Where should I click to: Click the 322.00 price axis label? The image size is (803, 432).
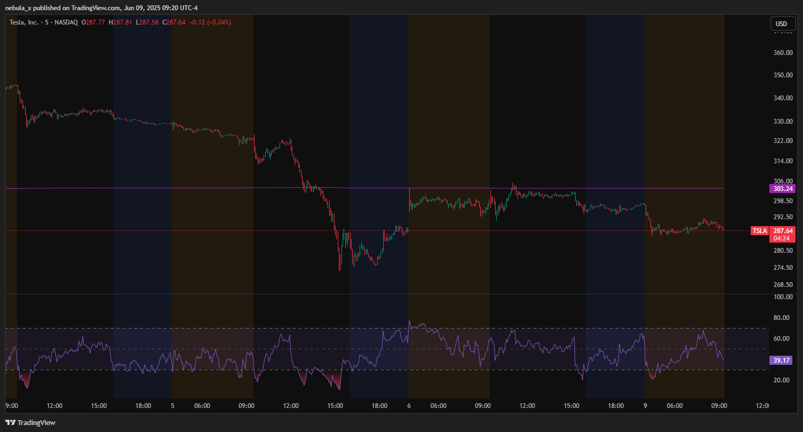tap(782, 141)
